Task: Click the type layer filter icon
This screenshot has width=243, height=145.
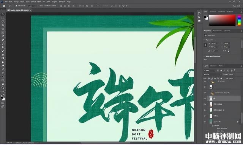Action: tap(224, 70)
